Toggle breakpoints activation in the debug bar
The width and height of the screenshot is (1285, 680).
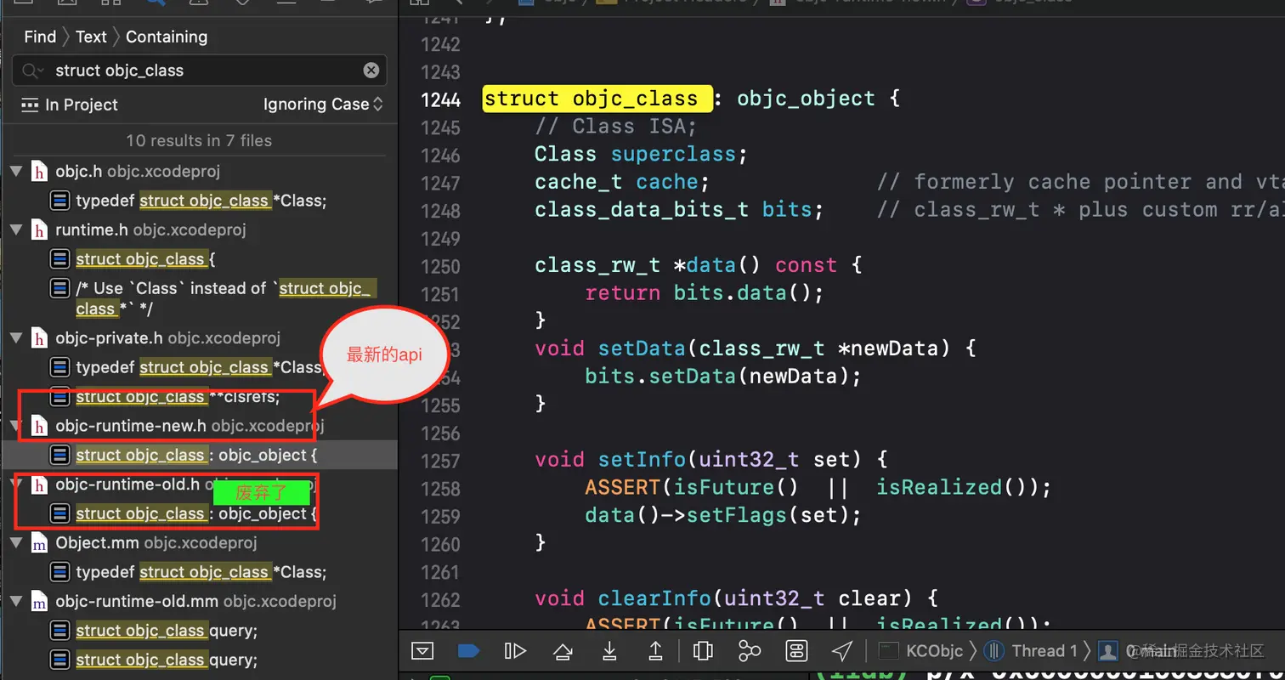pos(468,651)
